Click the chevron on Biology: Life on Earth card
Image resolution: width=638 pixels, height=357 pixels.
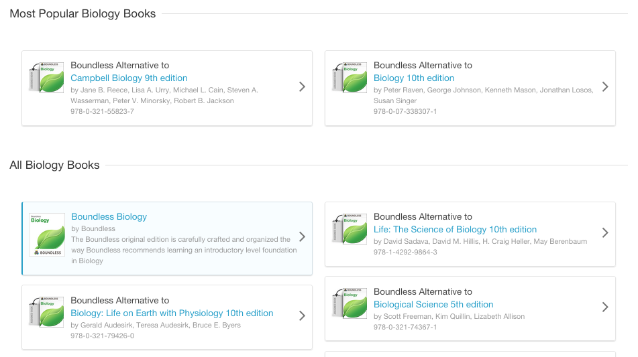pyautogui.click(x=302, y=315)
